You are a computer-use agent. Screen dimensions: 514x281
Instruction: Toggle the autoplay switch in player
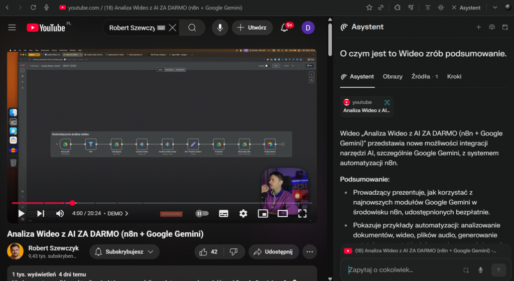coord(202,213)
